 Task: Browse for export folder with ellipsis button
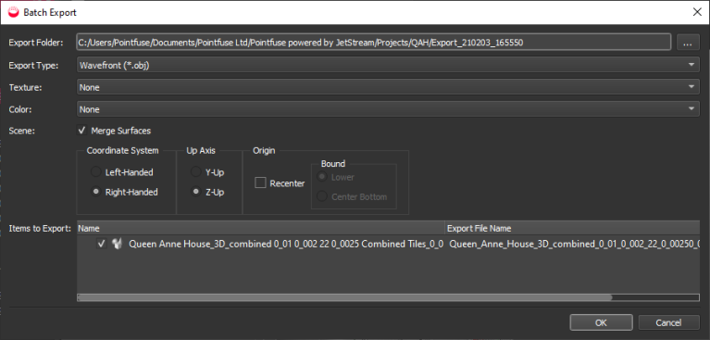(x=689, y=43)
